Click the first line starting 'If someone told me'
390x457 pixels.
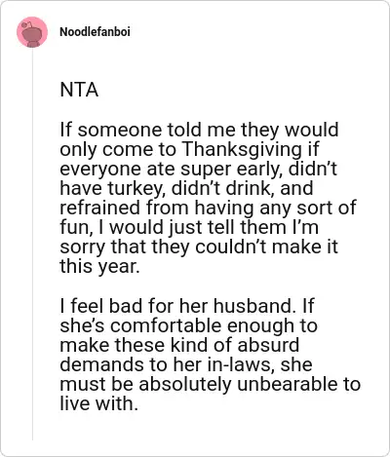coord(199,130)
